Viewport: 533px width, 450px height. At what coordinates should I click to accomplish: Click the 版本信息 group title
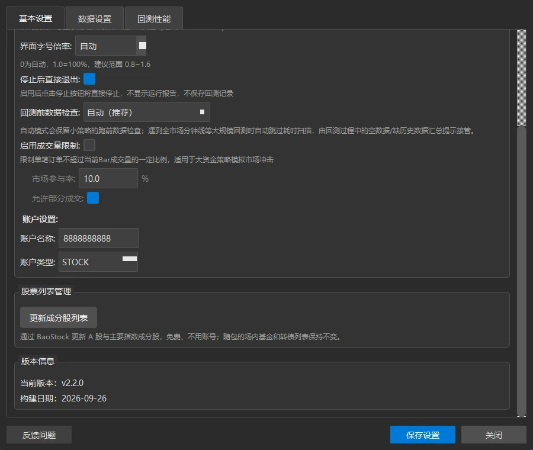38,361
